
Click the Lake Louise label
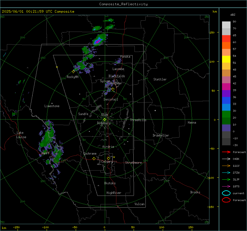click(x=21, y=135)
